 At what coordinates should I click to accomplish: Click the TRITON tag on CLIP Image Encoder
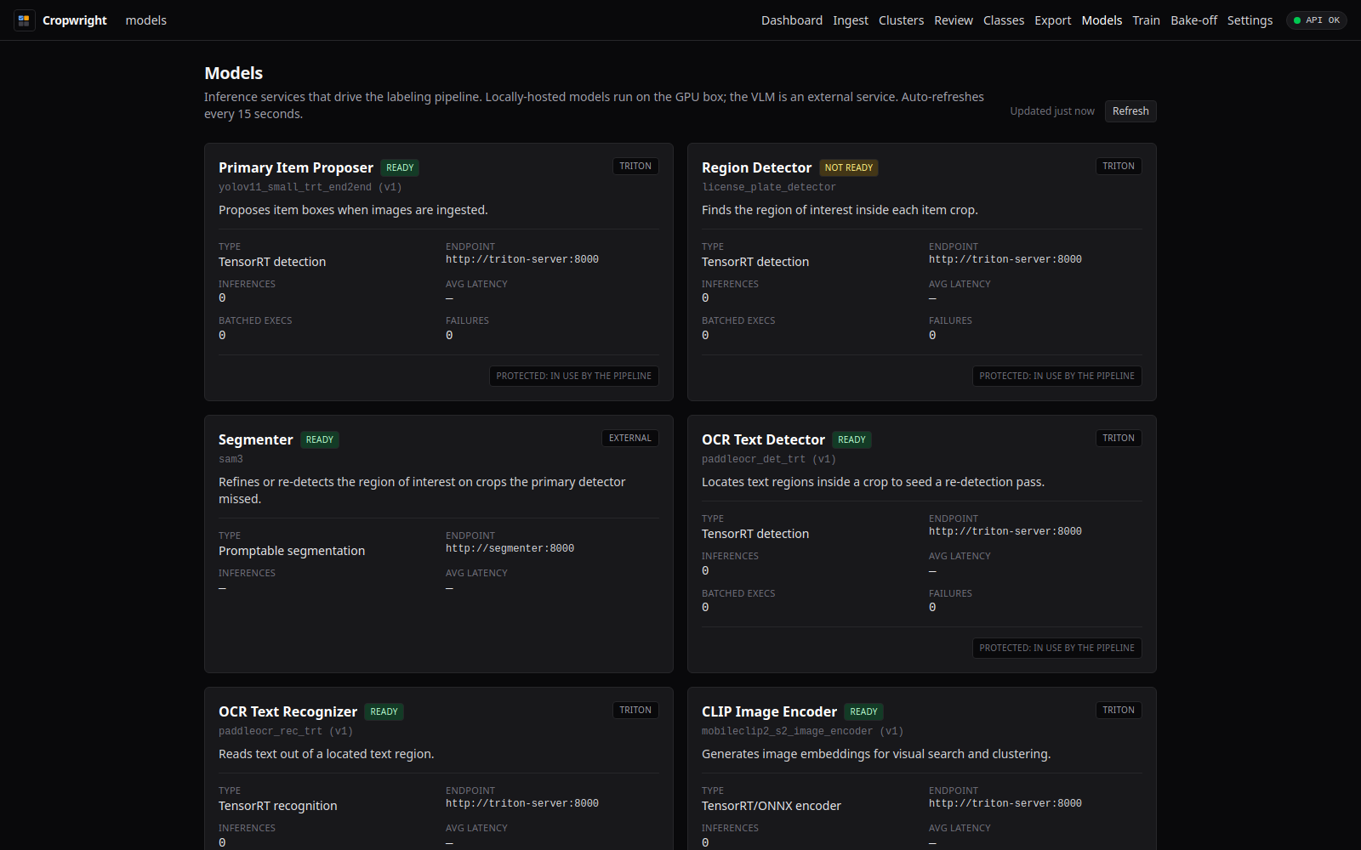click(1119, 711)
